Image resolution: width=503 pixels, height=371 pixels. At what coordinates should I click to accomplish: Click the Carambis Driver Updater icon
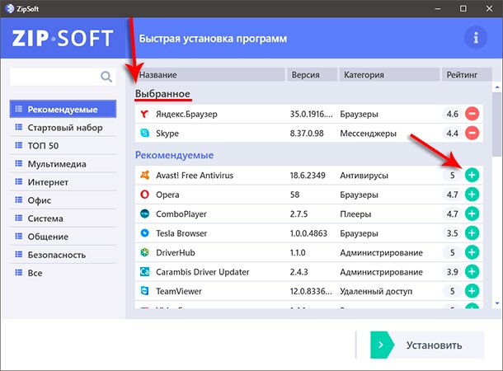pyautogui.click(x=144, y=271)
